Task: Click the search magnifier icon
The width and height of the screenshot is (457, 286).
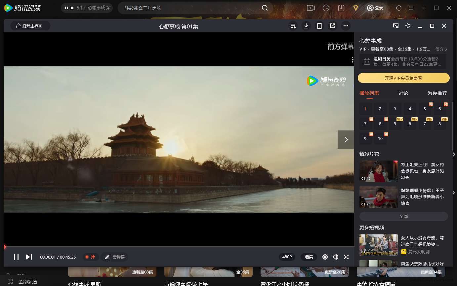Action: tap(265, 8)
